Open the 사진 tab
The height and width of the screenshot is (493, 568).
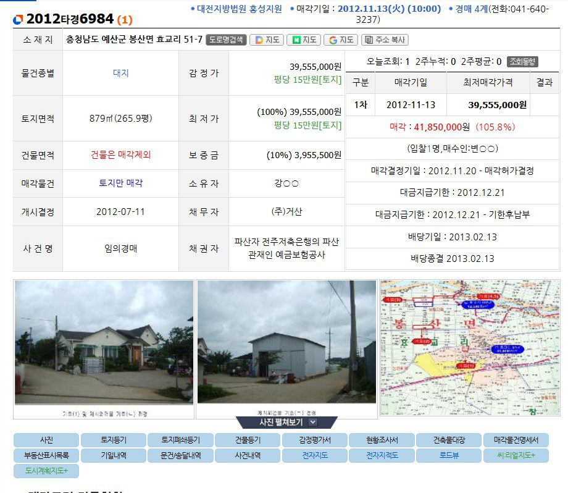(46, 440)
